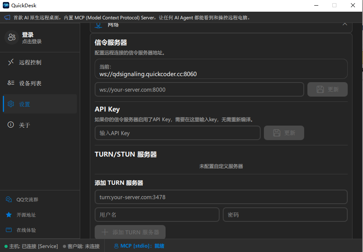Click the QuickDesk logo in title bar
The image size is (363, 252).
6,5
